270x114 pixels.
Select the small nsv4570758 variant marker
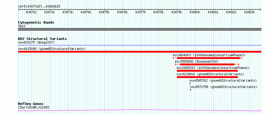(191, 90)
